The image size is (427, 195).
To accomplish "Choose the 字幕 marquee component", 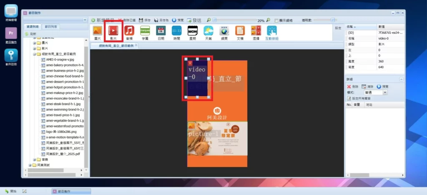I will (145, 31).
